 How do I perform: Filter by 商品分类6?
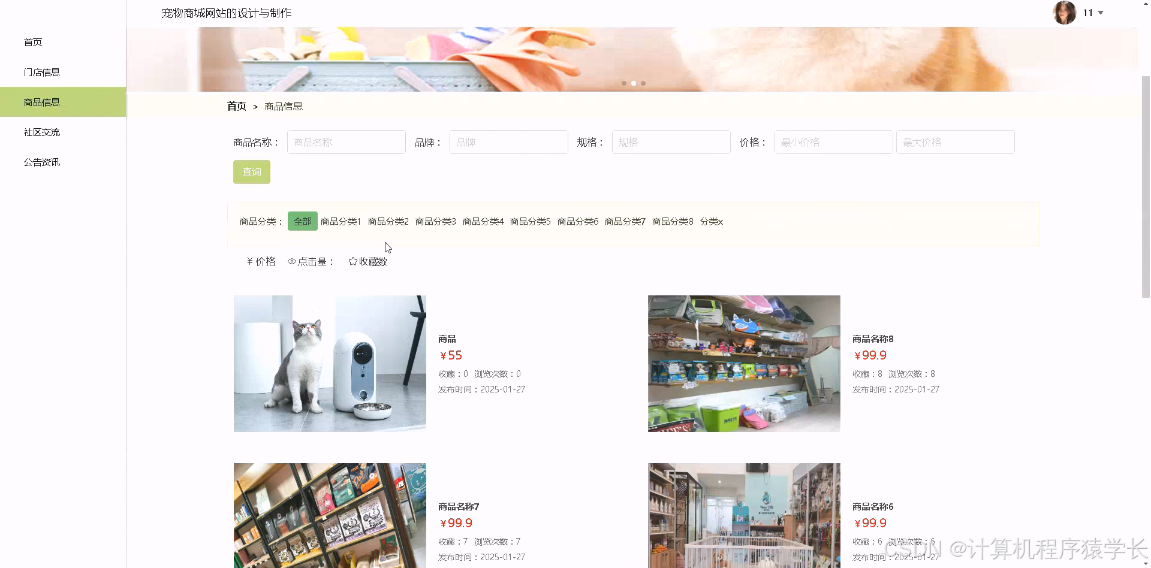578,221
